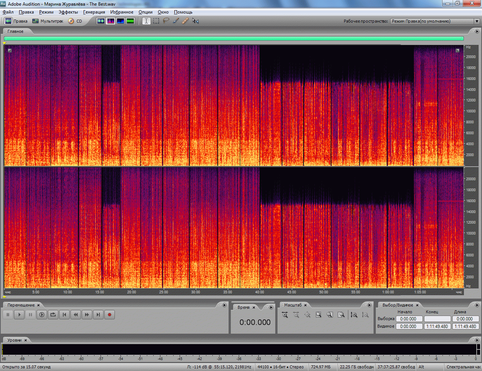Select the Lasso selection tool
482x371 pixels.
166,21
